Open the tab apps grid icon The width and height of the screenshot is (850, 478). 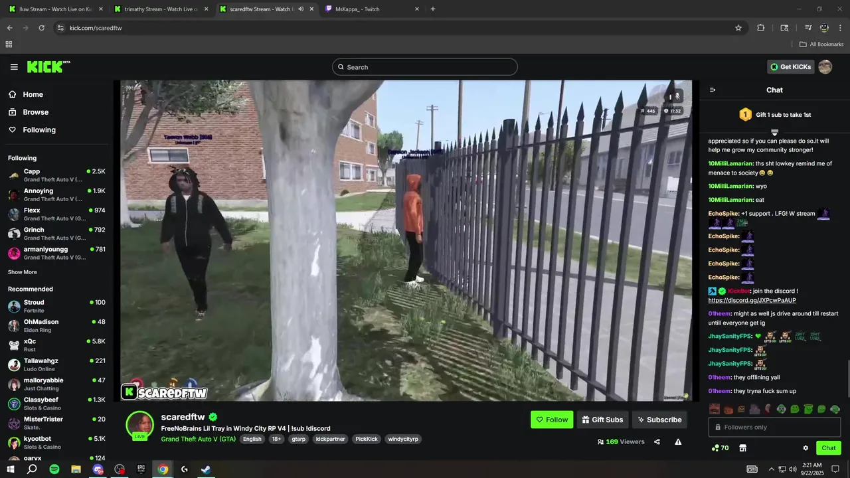tap(9, 44)
